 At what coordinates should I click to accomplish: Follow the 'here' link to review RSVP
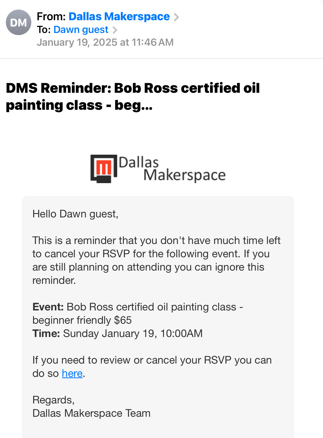tap(72, 373)
